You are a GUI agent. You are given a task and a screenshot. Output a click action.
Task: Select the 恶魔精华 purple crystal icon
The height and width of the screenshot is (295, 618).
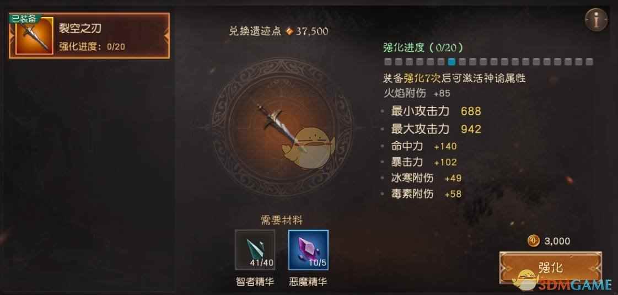308,250
